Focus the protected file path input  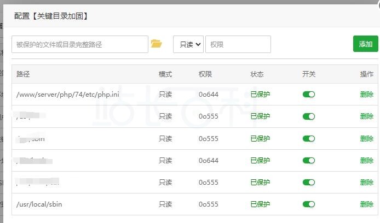click(x=80, y=44)
